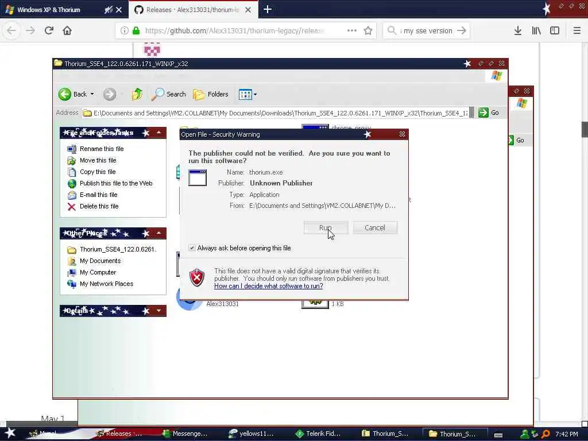This screenshot has height=441, width=588.
Task: Open the browser hamburger menu
Action: tap(577, 30)
